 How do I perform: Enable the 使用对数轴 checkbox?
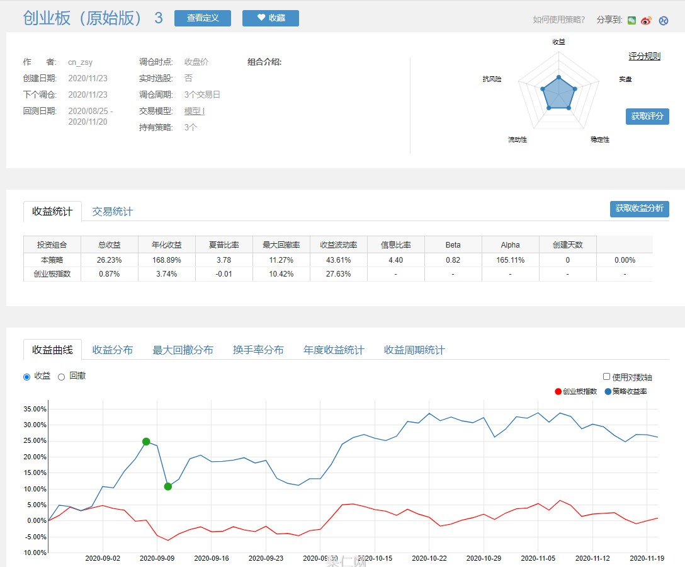pyautogui.click(x=607, y=377)
